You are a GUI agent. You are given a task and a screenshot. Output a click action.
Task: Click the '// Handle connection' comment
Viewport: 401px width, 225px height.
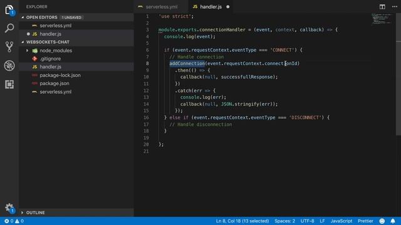[x=196, y=57]
